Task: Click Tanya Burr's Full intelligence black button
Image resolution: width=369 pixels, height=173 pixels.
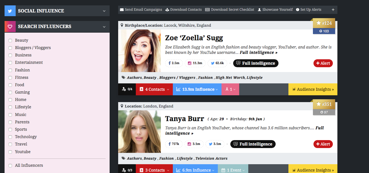Action: (x=253, y=144)
